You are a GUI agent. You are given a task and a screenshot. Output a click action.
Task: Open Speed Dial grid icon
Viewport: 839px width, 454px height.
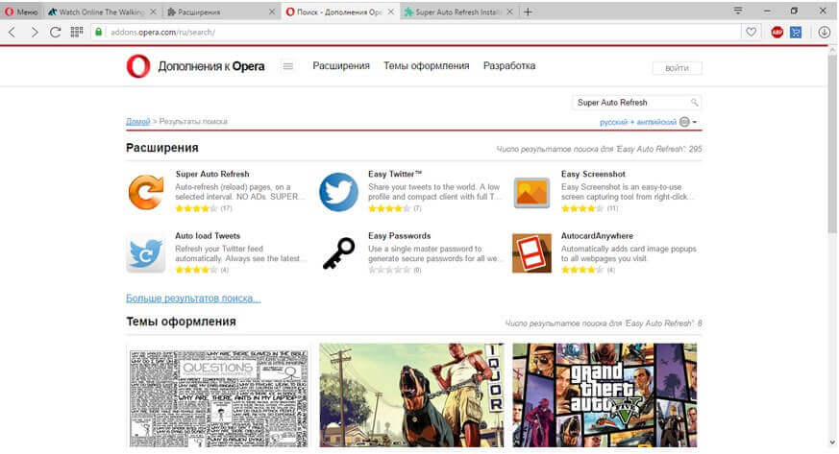(76, 32)
